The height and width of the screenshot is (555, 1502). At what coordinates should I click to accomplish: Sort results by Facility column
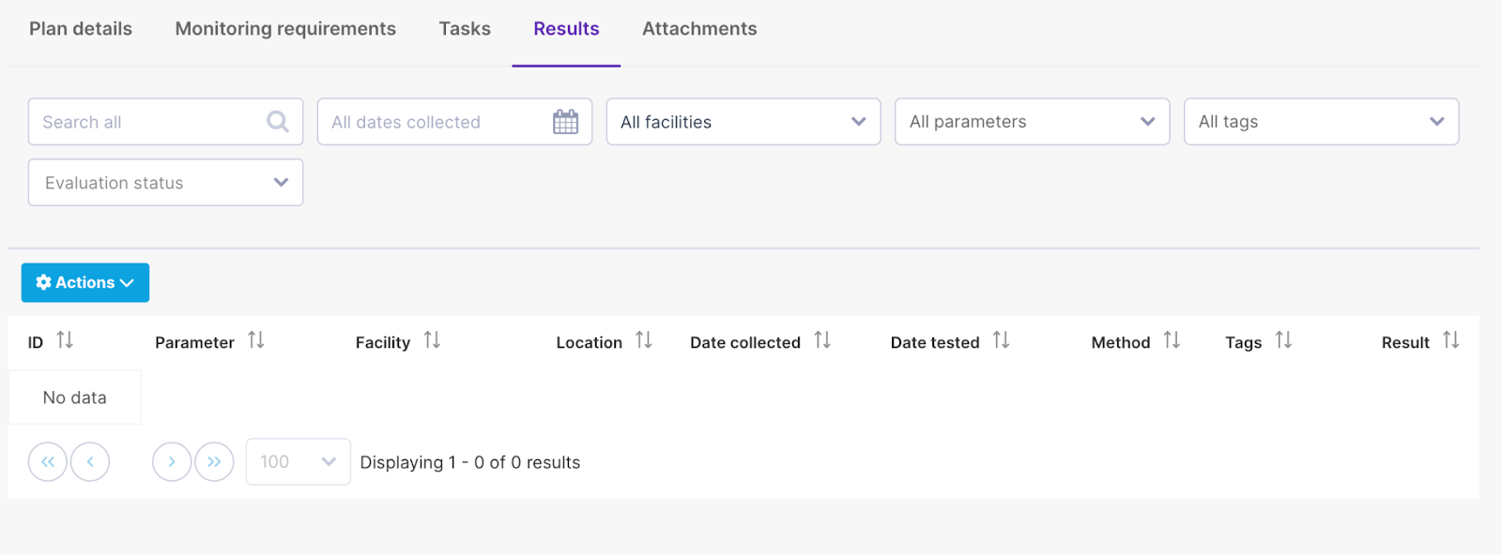432,340
